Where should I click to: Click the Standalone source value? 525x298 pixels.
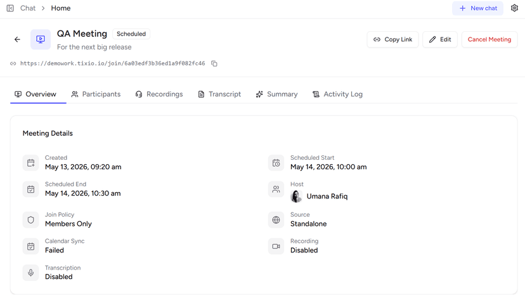[x=308, y=224]
